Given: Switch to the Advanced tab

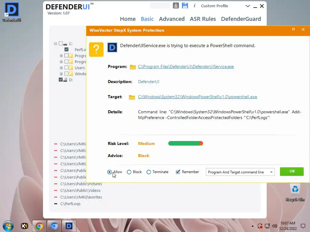Looking at the screenshot, I should pyautogui.click(x=172, y=19).
